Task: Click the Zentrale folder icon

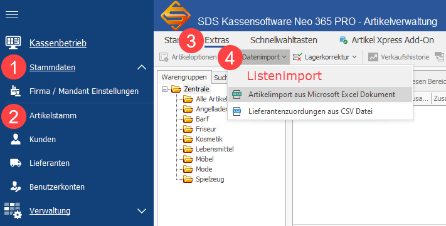Action: (x=176, y=89)
